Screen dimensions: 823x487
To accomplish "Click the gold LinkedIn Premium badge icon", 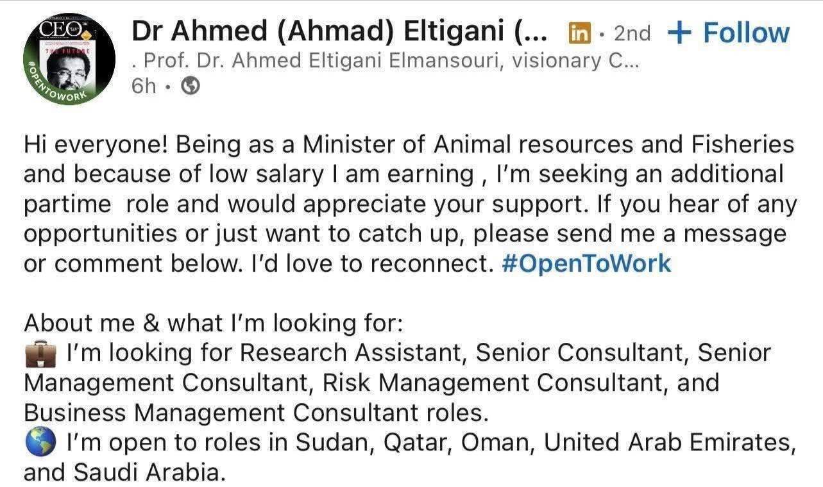I will 578,33.
